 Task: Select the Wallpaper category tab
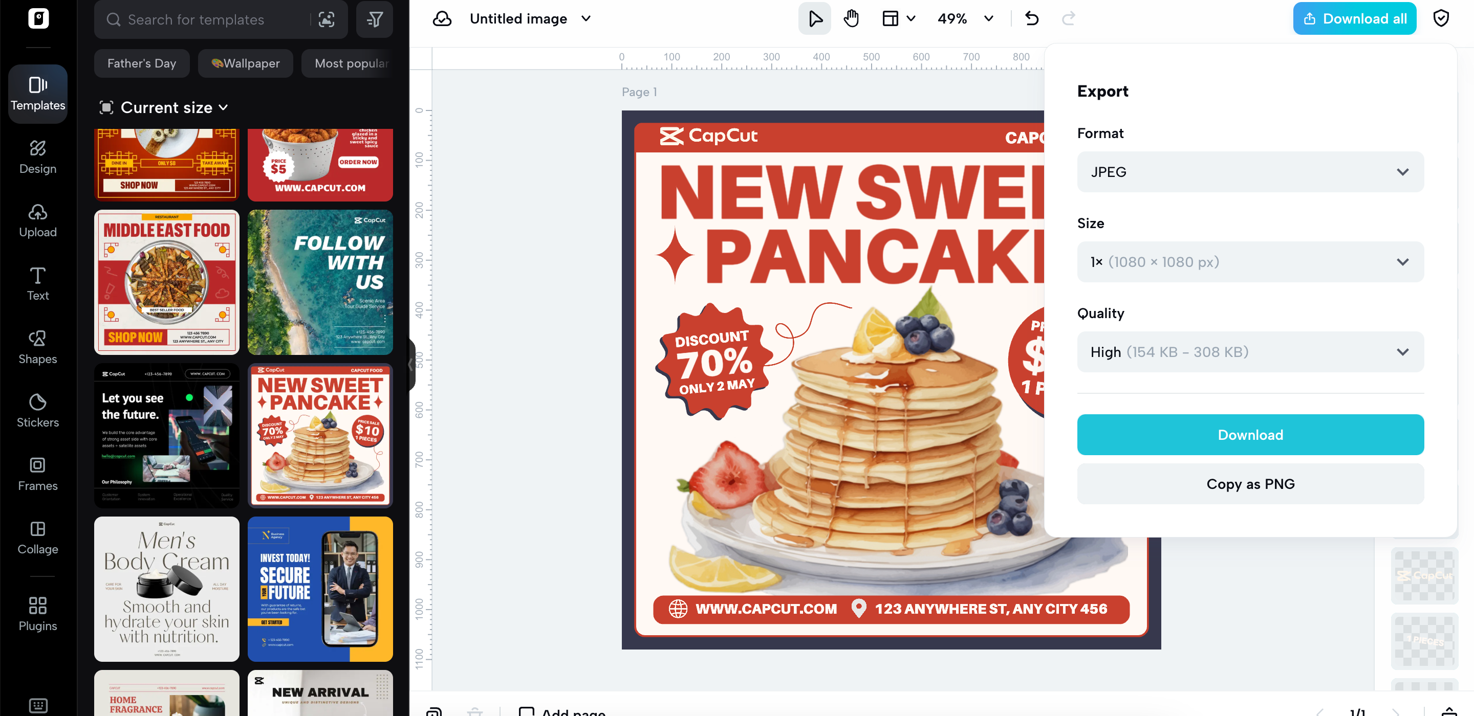pos(246,63)
